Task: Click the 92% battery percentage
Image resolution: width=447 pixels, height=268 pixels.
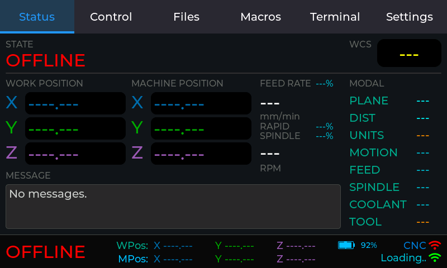Action: 369,245
